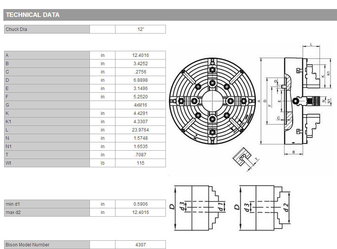Select the 23.9764 value for L

tap(140, 130)
